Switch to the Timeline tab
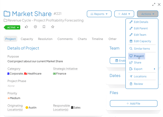 [97, 39]
